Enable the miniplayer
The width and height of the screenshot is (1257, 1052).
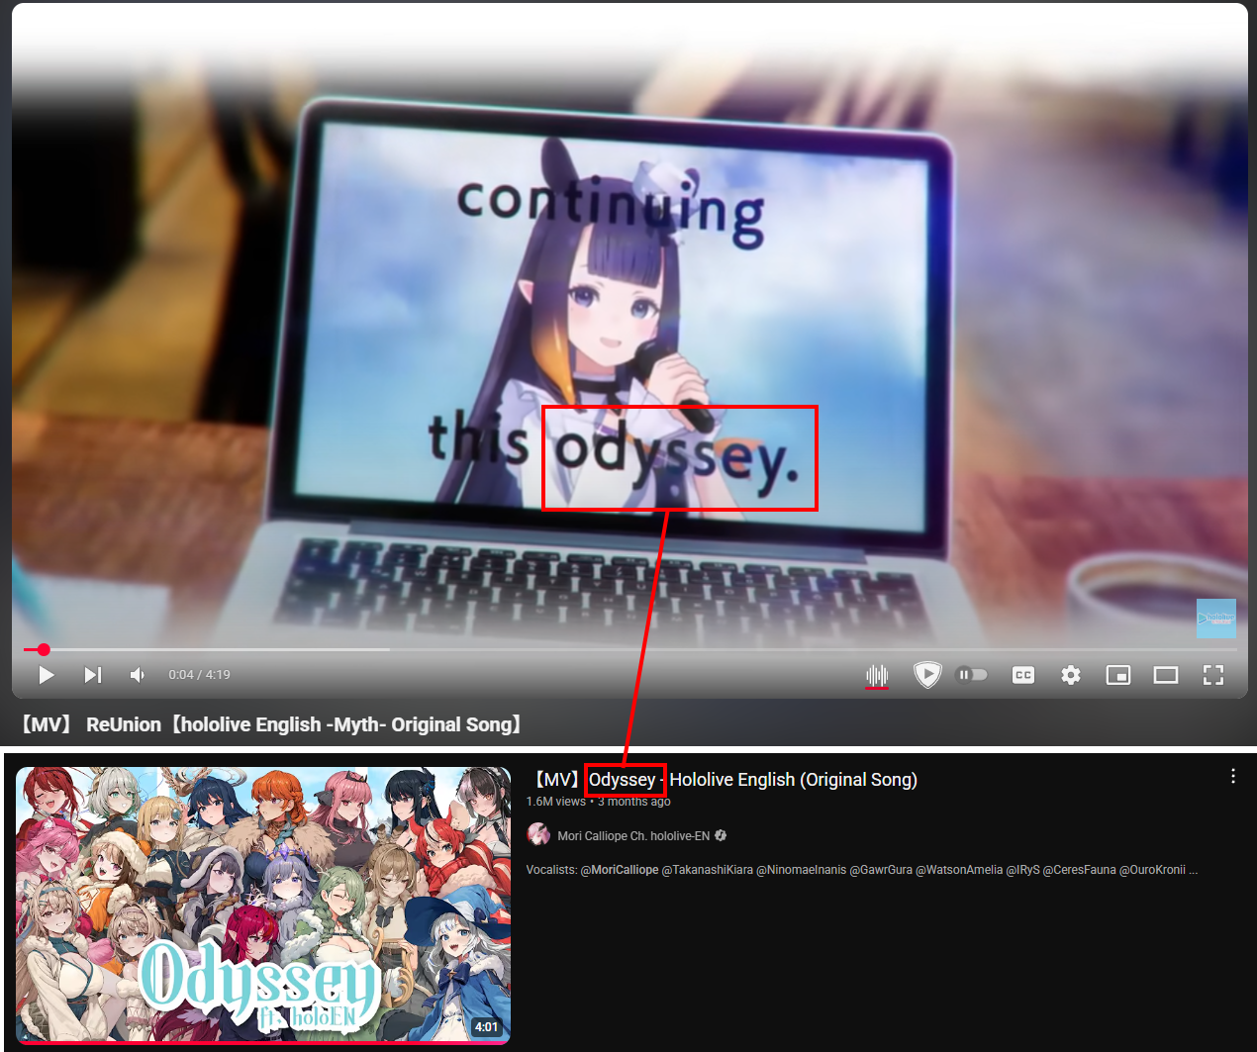coord(1118,675)
